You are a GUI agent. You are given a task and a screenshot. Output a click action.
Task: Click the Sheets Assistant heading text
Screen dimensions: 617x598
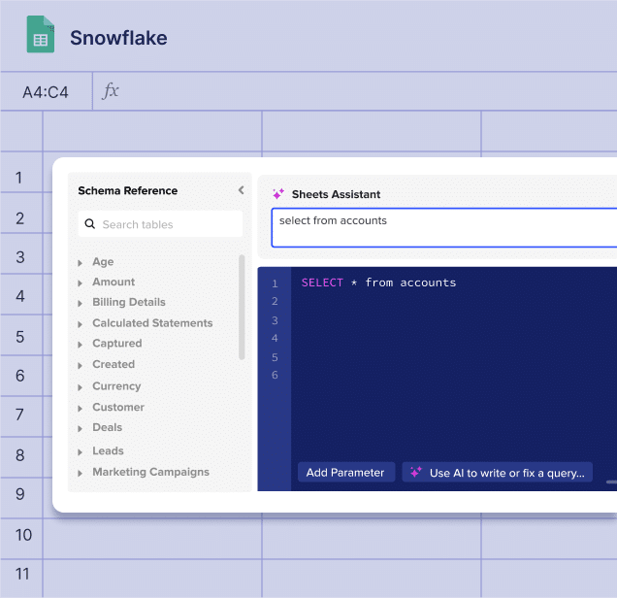[x=336, y=194]
